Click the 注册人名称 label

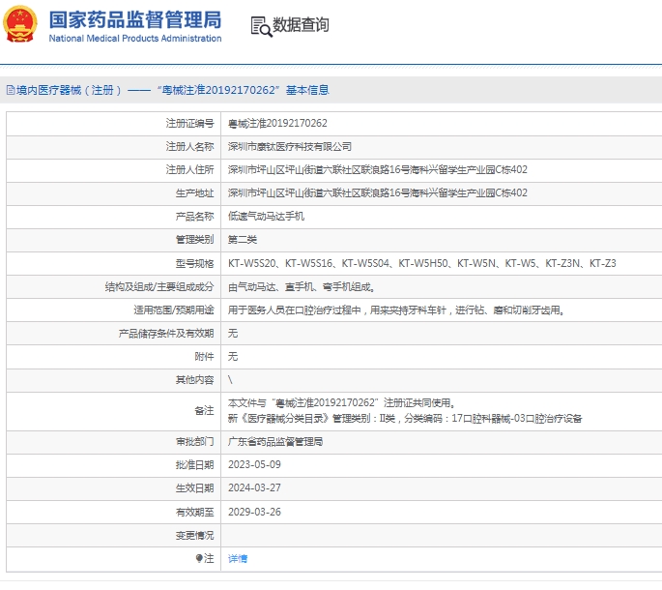tap(190, 146)
